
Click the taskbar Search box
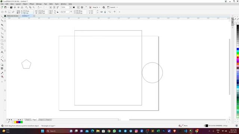(x=59, y=131)
